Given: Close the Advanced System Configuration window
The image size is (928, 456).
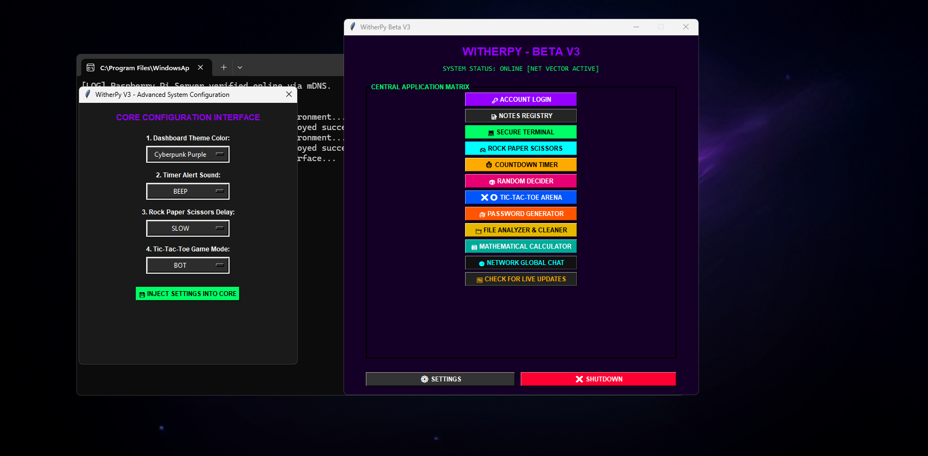Looking at the screenshot, I should click(289, 94).
